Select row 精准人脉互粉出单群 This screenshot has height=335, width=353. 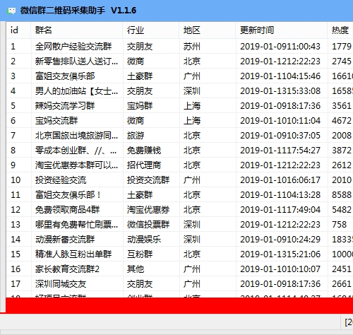tap(179, 254)
